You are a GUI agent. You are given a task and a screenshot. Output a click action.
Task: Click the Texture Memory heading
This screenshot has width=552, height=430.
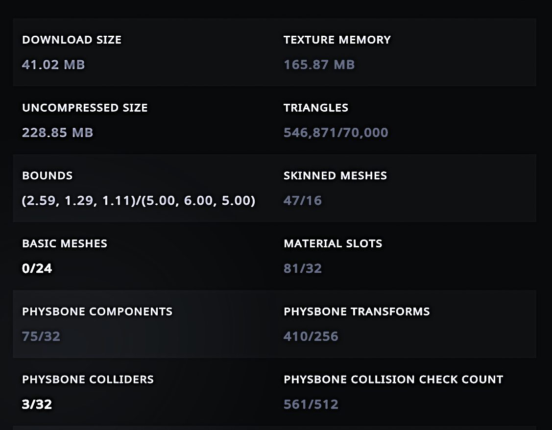tap(337, 40)
